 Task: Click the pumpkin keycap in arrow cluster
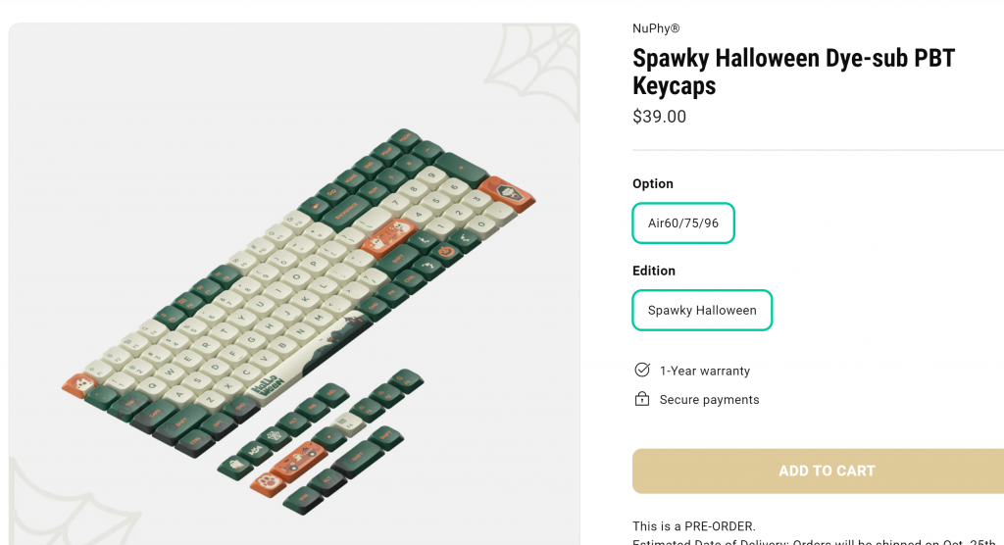pyautogui.click(x=446, y=252)
